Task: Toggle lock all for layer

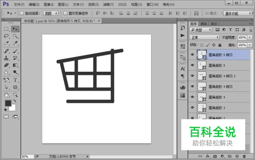Action: click(220, 45)
